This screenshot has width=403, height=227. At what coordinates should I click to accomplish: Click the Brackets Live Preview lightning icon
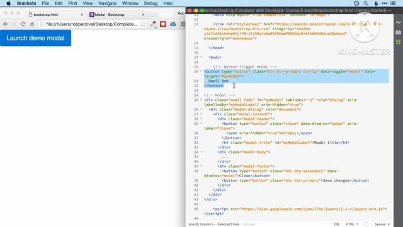click(398, 23)
